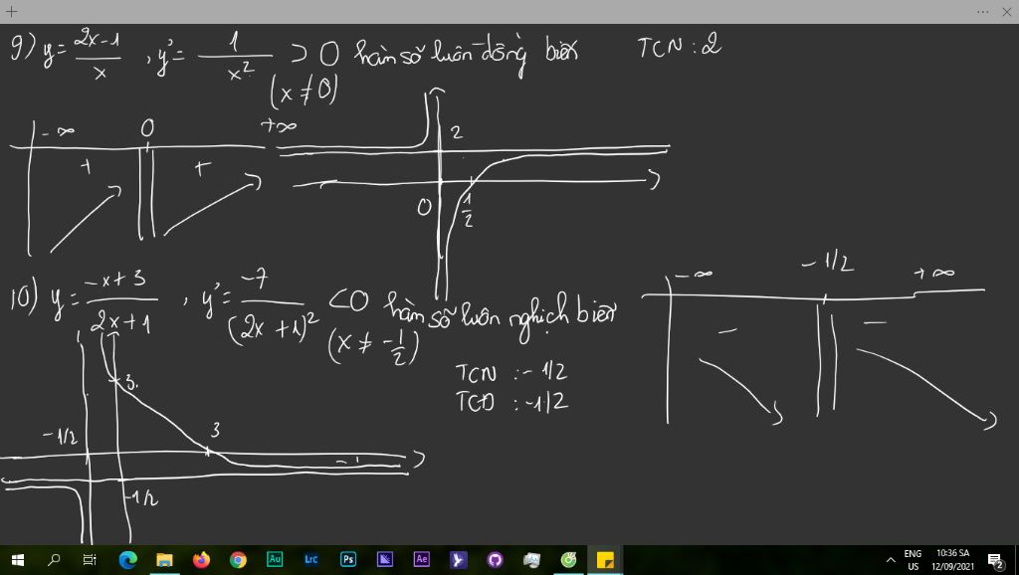This screenshot has height=575, width=1019.
Task: Launch Google Chrome from taskbar
Action: (238, 559)
